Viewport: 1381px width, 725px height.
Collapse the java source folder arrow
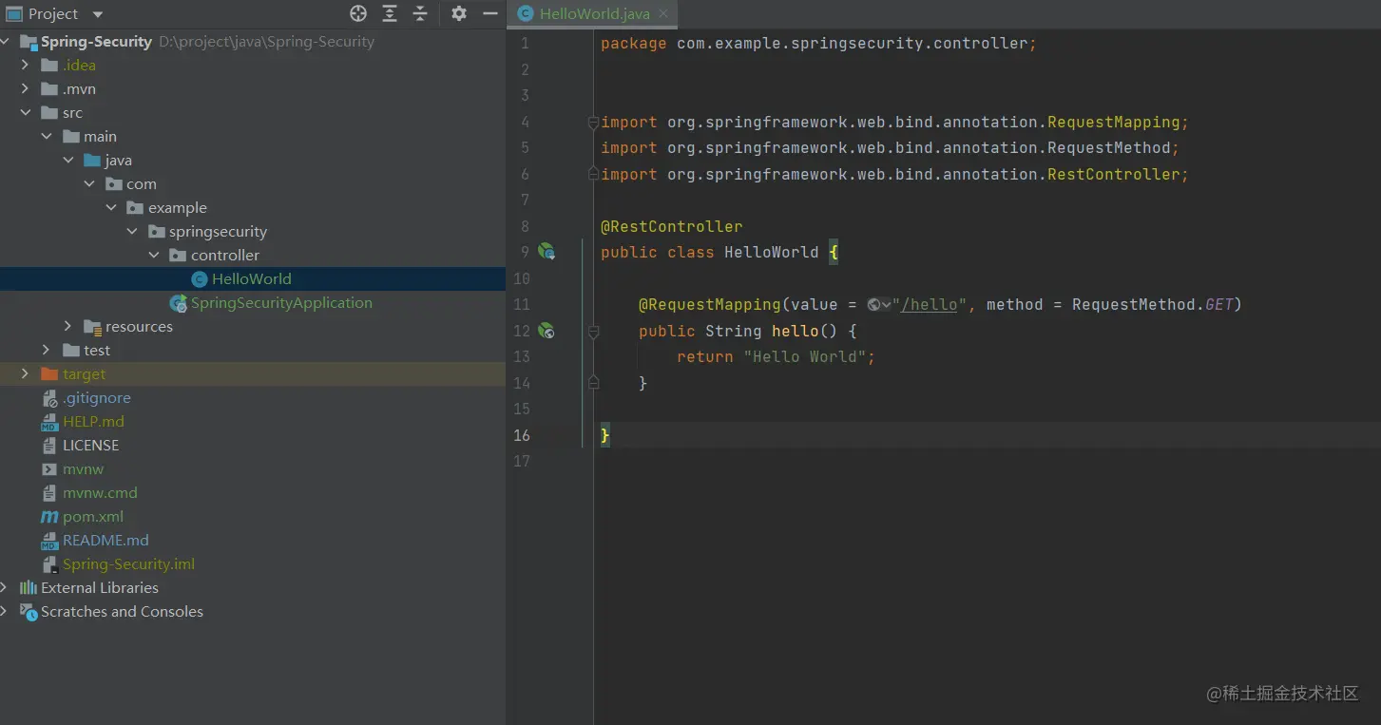point(68,161)
